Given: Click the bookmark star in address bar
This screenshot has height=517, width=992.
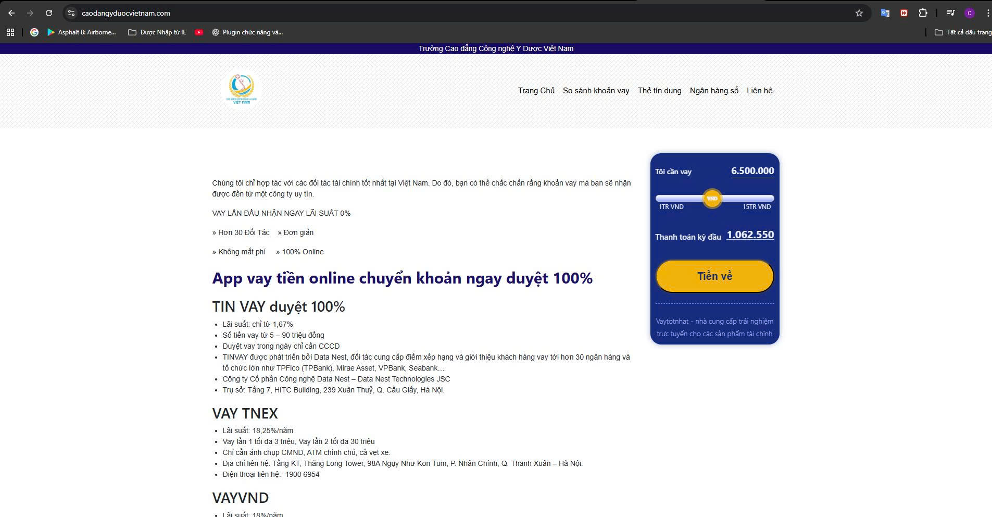Looking at the screenshot, I should 858,13.
